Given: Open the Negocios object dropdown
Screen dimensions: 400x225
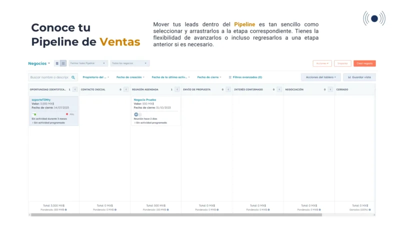Looking at the screenshot, I should click(x=39, y=63).
